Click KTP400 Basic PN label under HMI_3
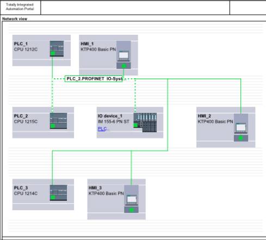The width and height of the screenshot is (266, 240). pos(106,193)
